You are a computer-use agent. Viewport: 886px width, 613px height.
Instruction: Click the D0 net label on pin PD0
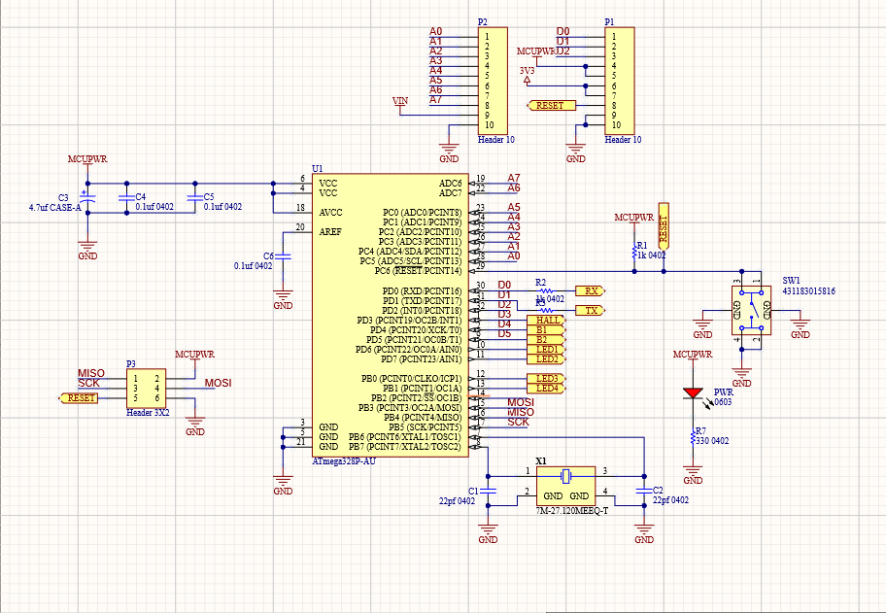pos(506,284)
